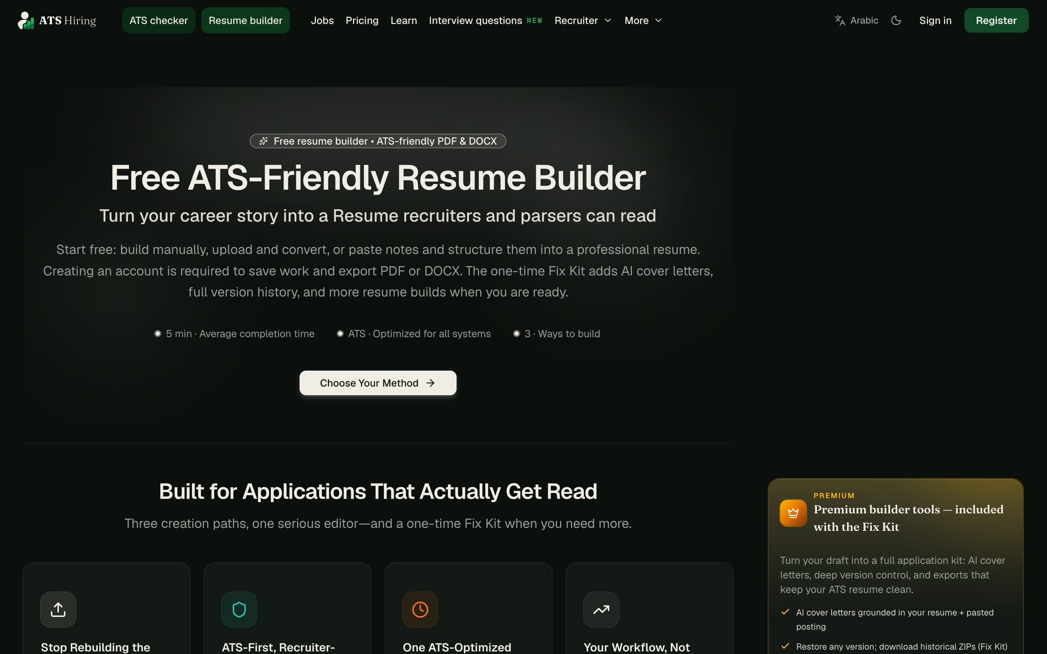
Task: Click the trending arrow icon on Your Workflow card
Action: pyautogui.click(x=601, y=609)
